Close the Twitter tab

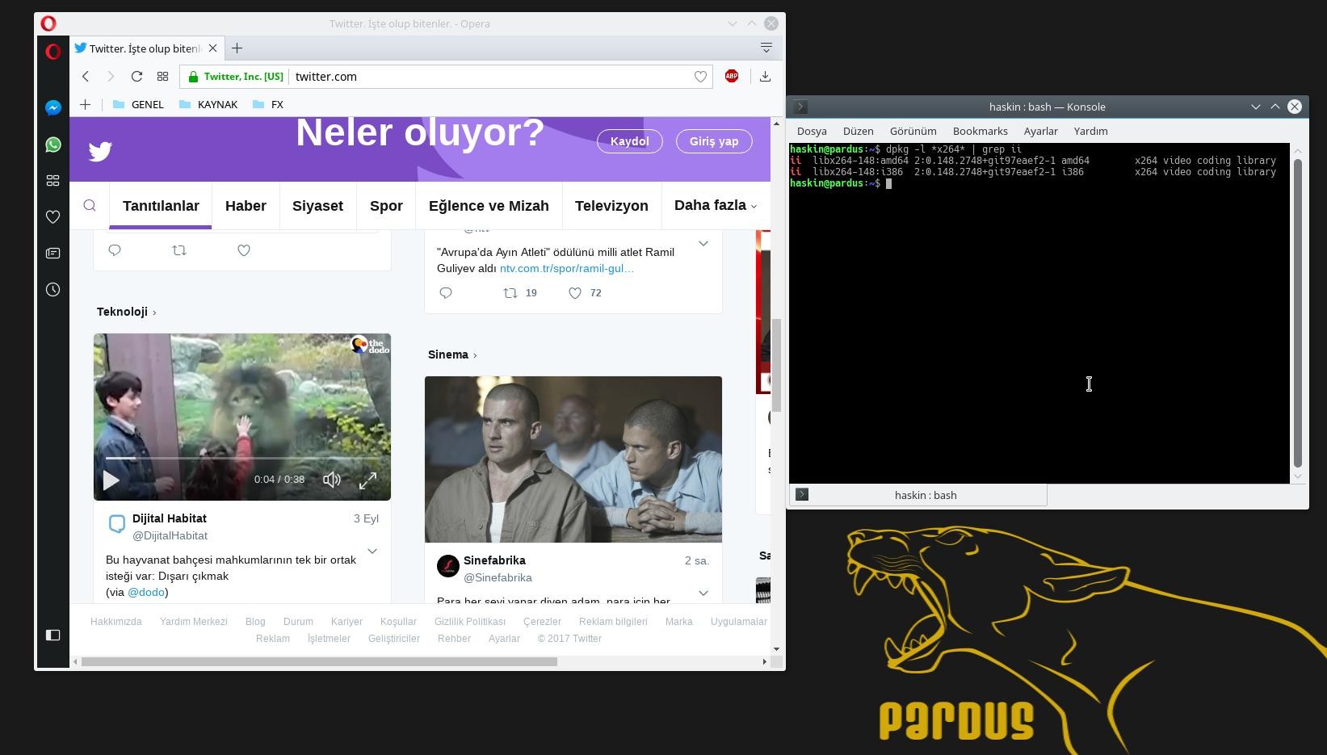tap(212, 48)
